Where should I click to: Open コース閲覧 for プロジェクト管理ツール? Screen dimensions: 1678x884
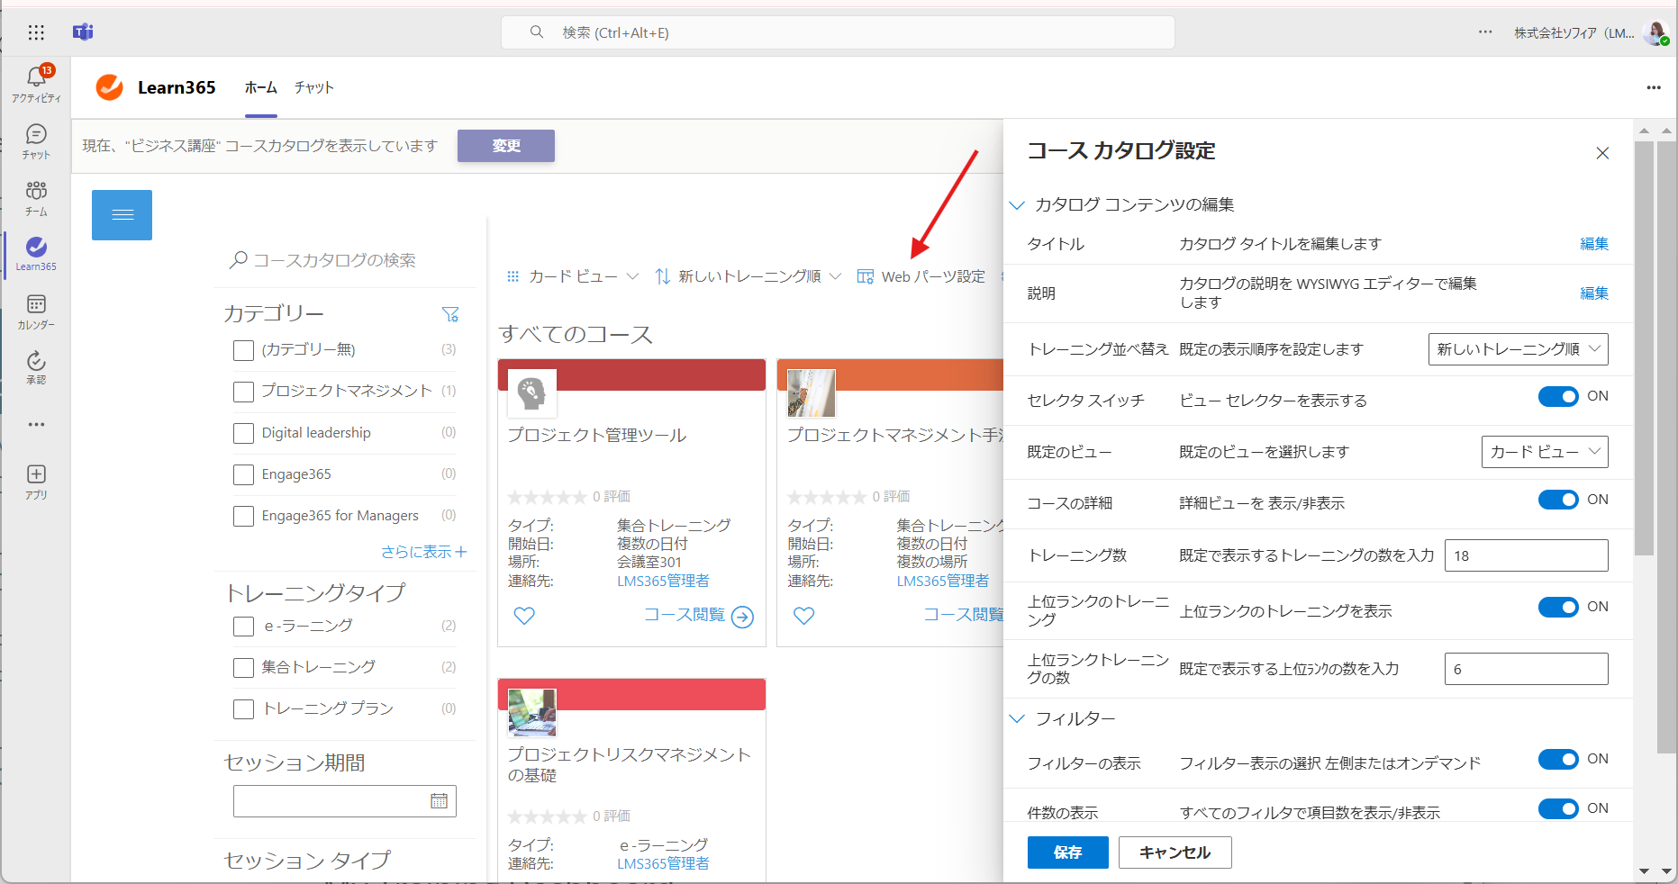[x=699, y=616]
